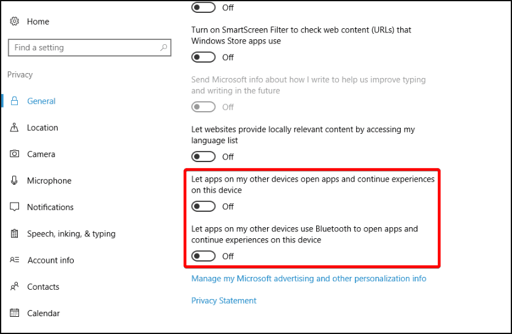Click the Find a setting search box
Screen dimensions: 512x334
(83, 47)
